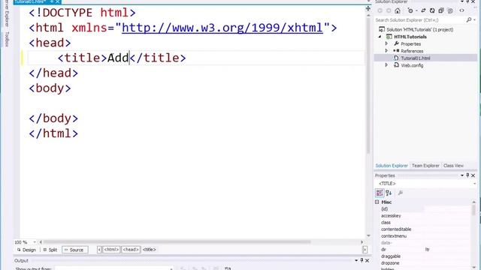Pin the Output panel
The width and height of the screenshot is (481, 270).
(x=362, y=260)
